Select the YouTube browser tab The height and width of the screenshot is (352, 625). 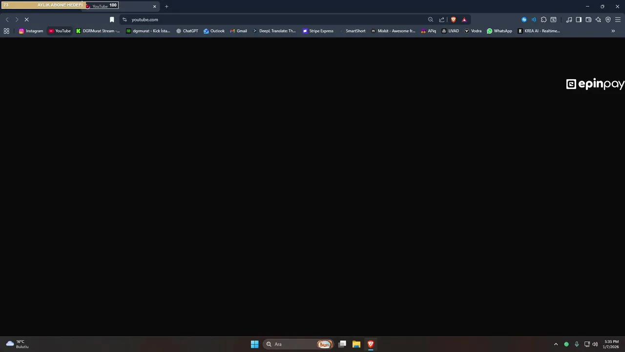[x=120, y=6]
